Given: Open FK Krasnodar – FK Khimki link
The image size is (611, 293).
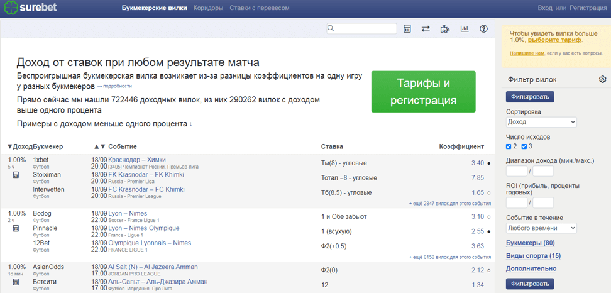Looking at the screenshot, I should click(x=146, y=175).
